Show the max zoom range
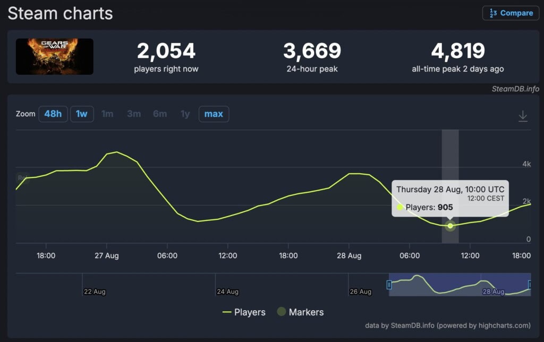Image resolution: width=544 pixels, height=342 pixels. [214, 114]
